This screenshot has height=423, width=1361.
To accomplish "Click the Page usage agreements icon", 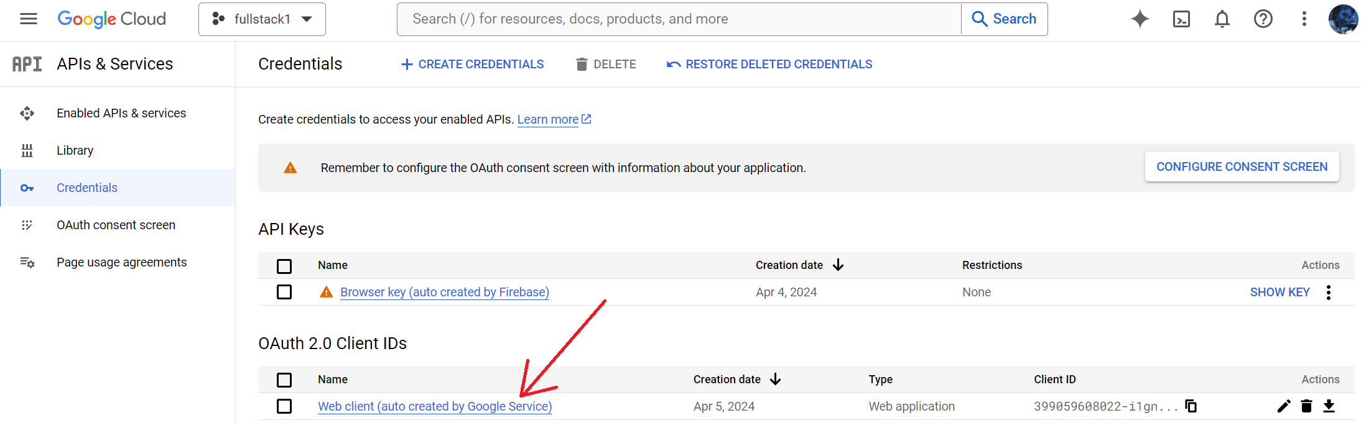I will tap(27, 262).
